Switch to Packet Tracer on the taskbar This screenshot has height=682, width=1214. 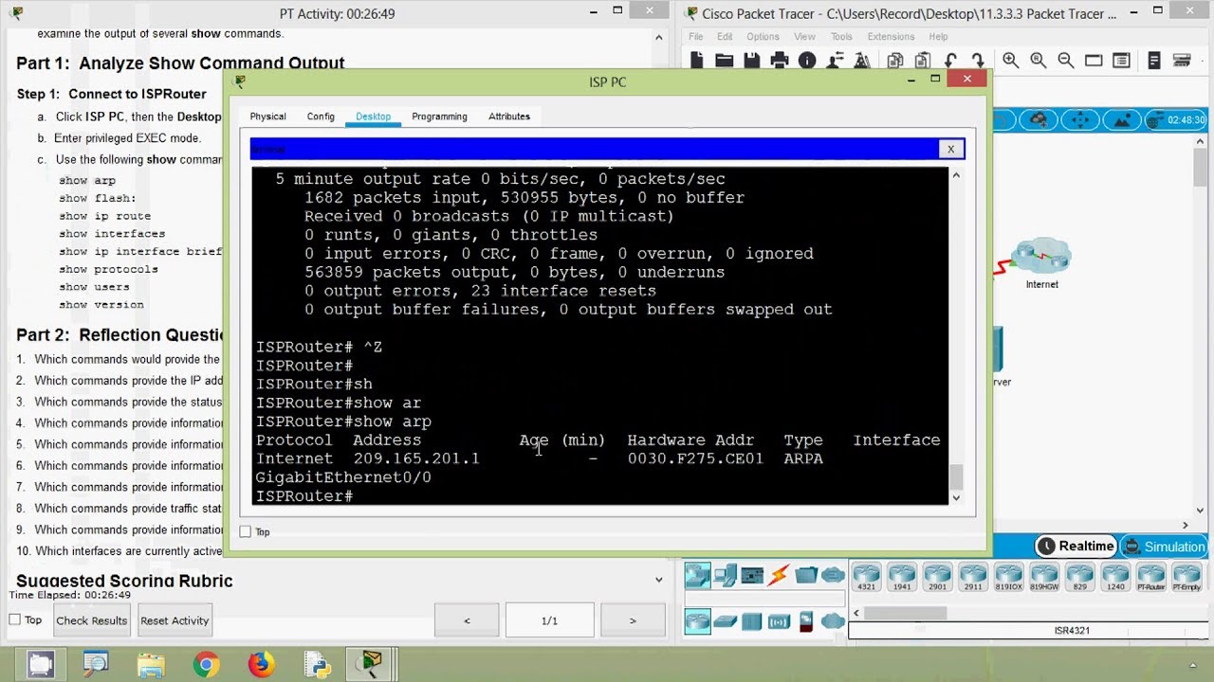(371, 664)
